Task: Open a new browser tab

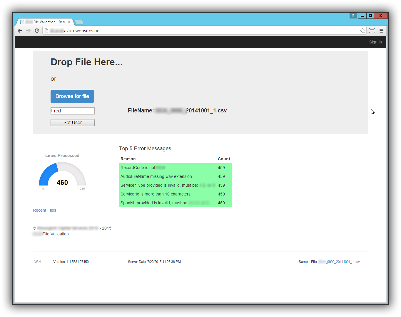Action: [x=79, y=22]
